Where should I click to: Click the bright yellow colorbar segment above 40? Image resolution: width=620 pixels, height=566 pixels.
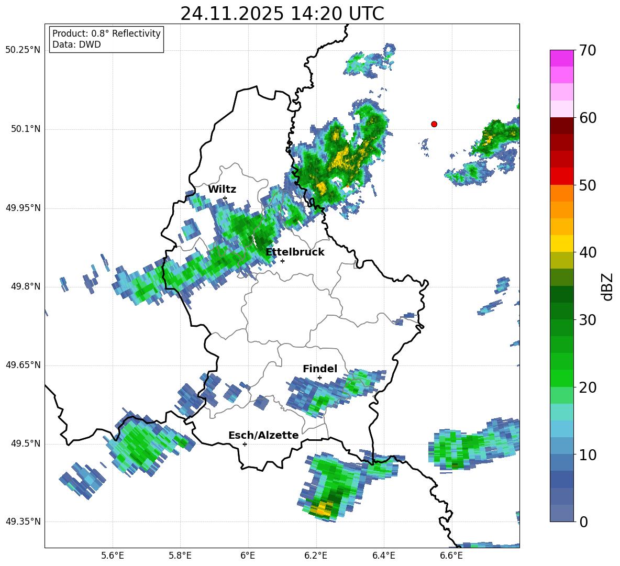point(561,243)
